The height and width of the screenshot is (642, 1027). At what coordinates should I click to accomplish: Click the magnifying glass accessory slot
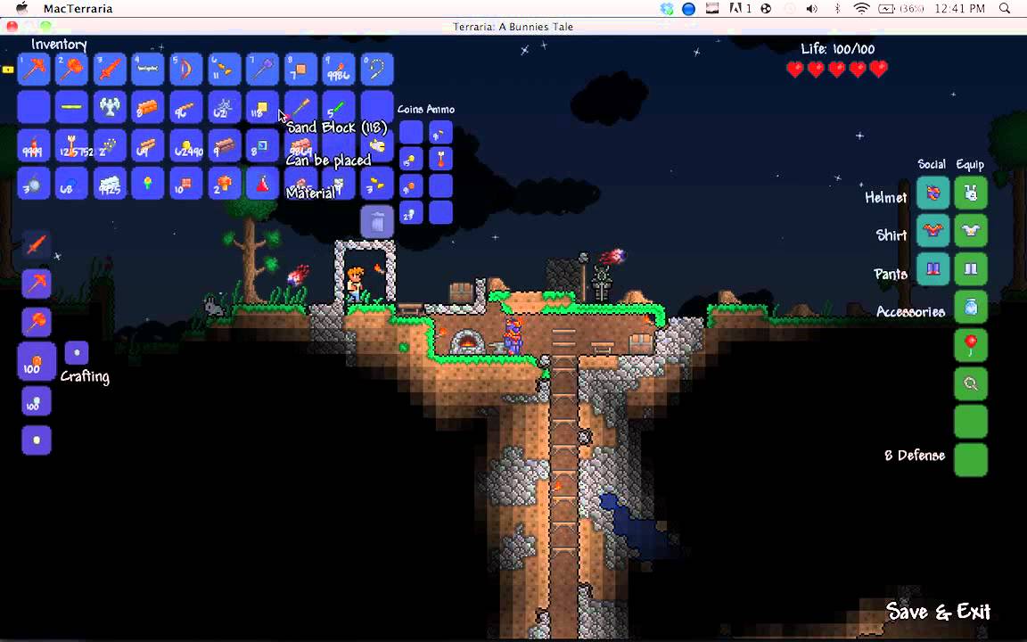[971, 383]
